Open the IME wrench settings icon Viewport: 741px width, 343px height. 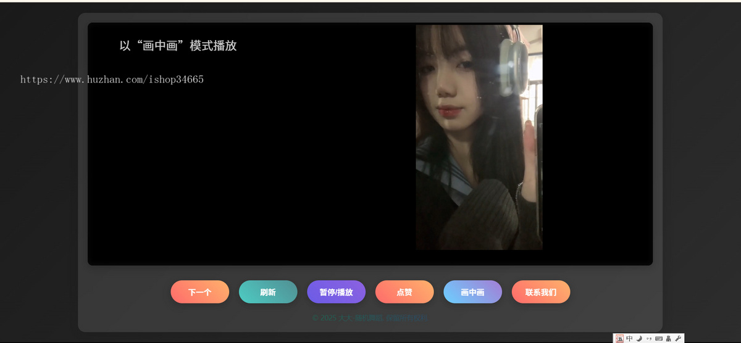[x=678, y=338]
